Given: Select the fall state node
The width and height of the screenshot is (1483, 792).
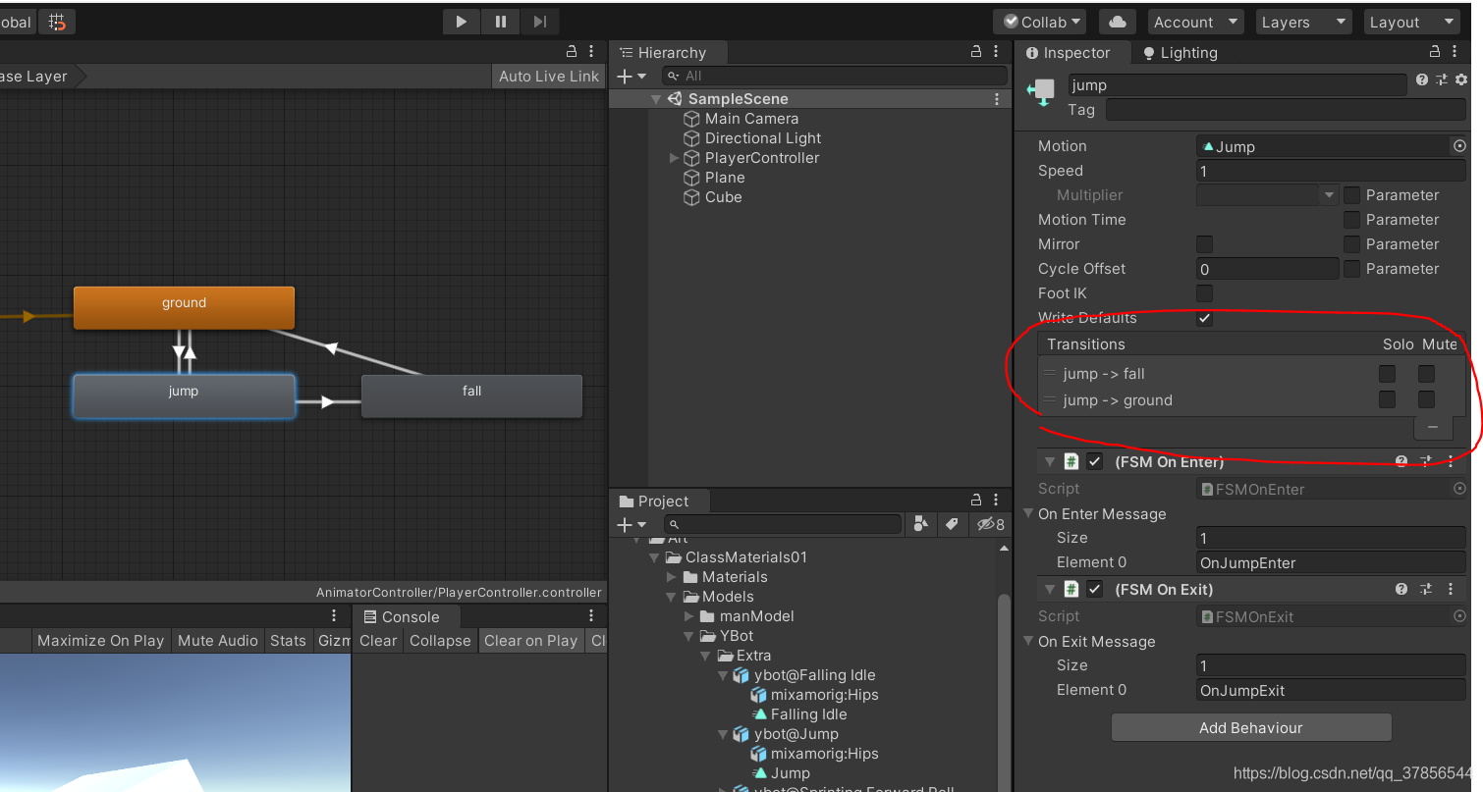Looking at the screenshot, I should [471, 396].
